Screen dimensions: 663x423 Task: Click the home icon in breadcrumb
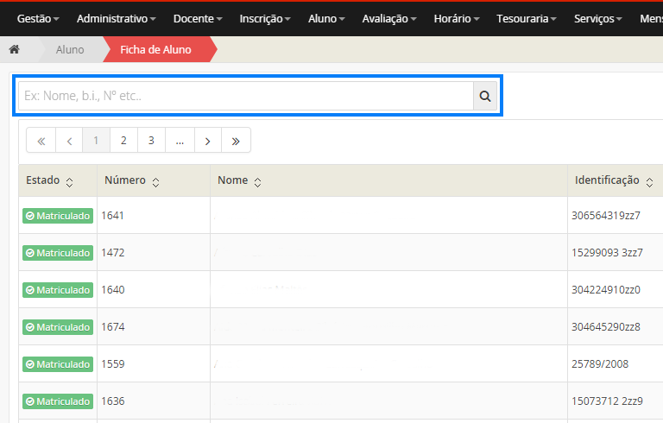pyautogui.click(x=14, y=49)
